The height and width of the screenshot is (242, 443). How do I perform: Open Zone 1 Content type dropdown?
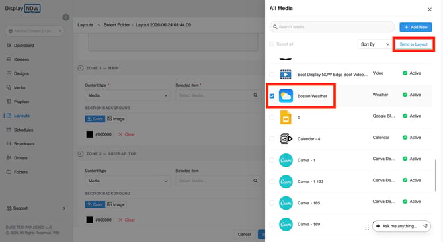coord(128,95)
